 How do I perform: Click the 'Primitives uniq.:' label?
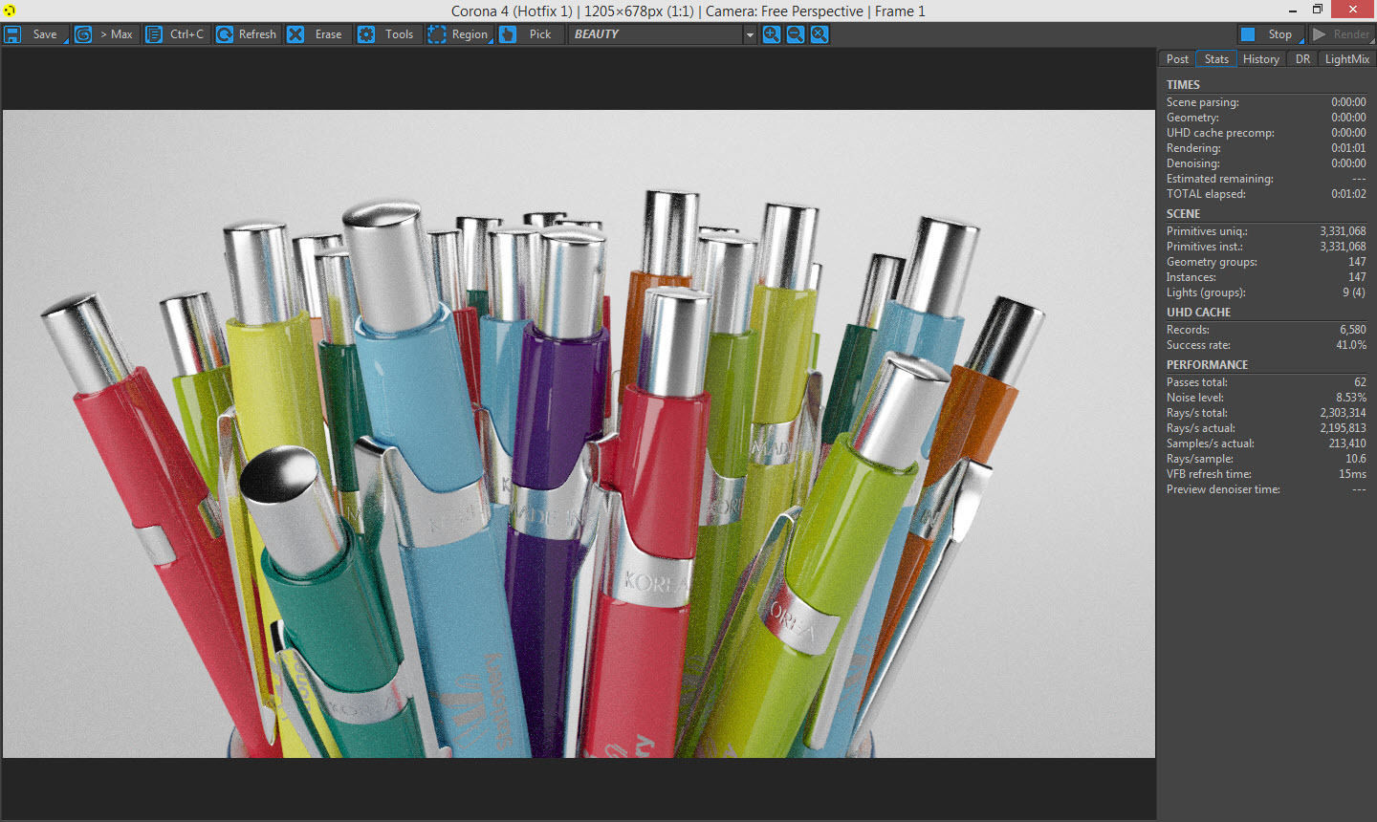[x=1207, y=231]
